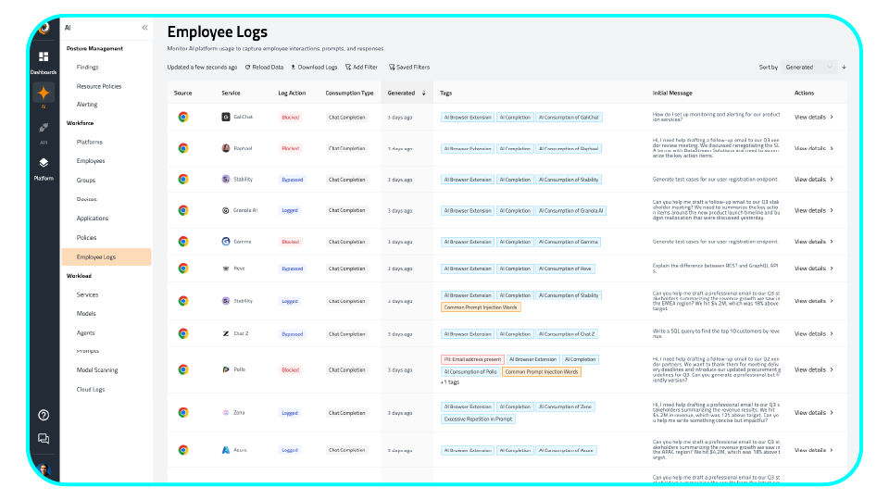Click the Source column header
The image size is (889, 500).
(183, 93)
